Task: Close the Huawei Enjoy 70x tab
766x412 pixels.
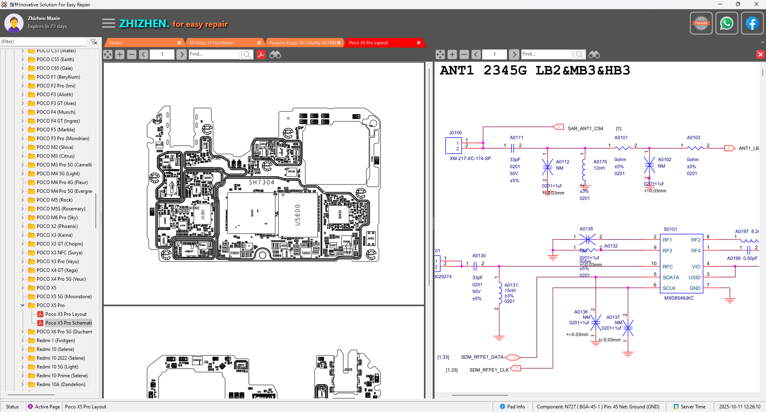Action: (x=339, y=43)
